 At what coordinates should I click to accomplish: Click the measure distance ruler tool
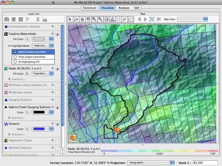tap(113, 19)
